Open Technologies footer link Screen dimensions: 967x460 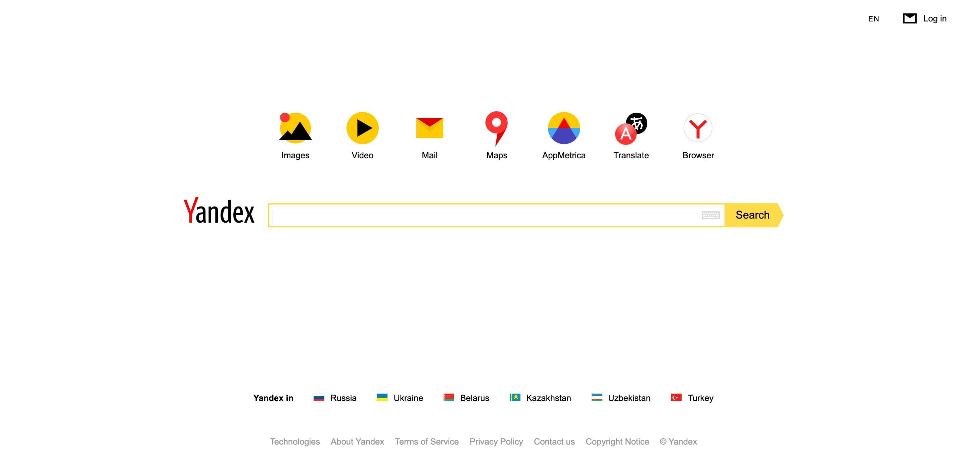click(295, 441)
